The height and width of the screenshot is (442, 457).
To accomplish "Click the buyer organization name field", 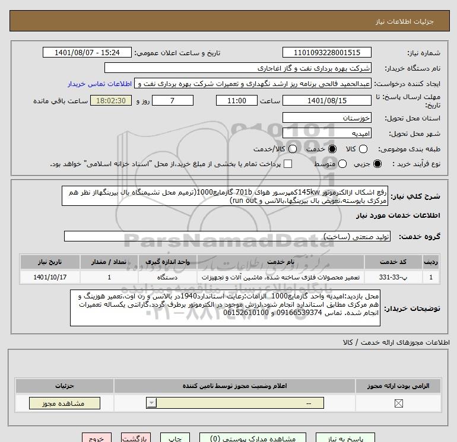I will coord(238,68).
